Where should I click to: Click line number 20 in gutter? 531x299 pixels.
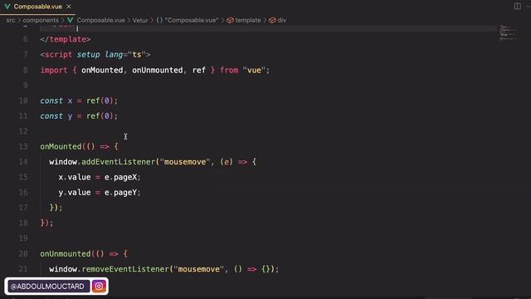[x=23, y=253]
